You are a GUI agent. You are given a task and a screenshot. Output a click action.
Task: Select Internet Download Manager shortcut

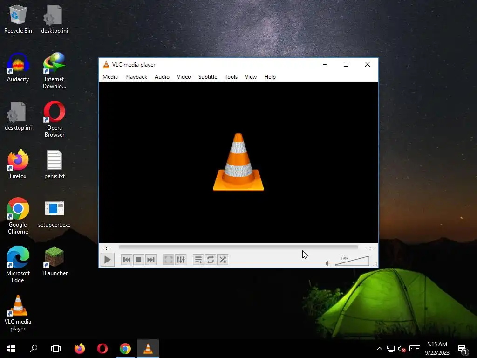(x=55, y=71)
